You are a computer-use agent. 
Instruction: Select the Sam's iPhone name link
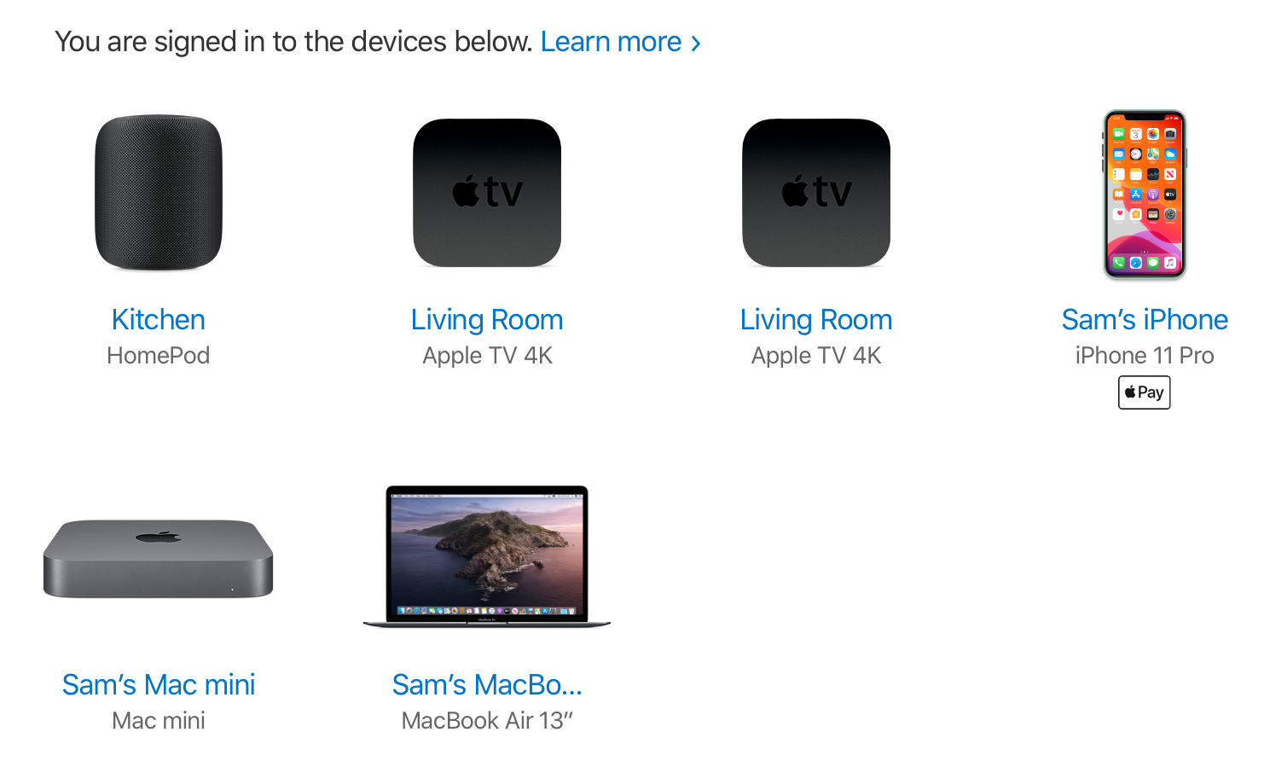click(1145, 320)
